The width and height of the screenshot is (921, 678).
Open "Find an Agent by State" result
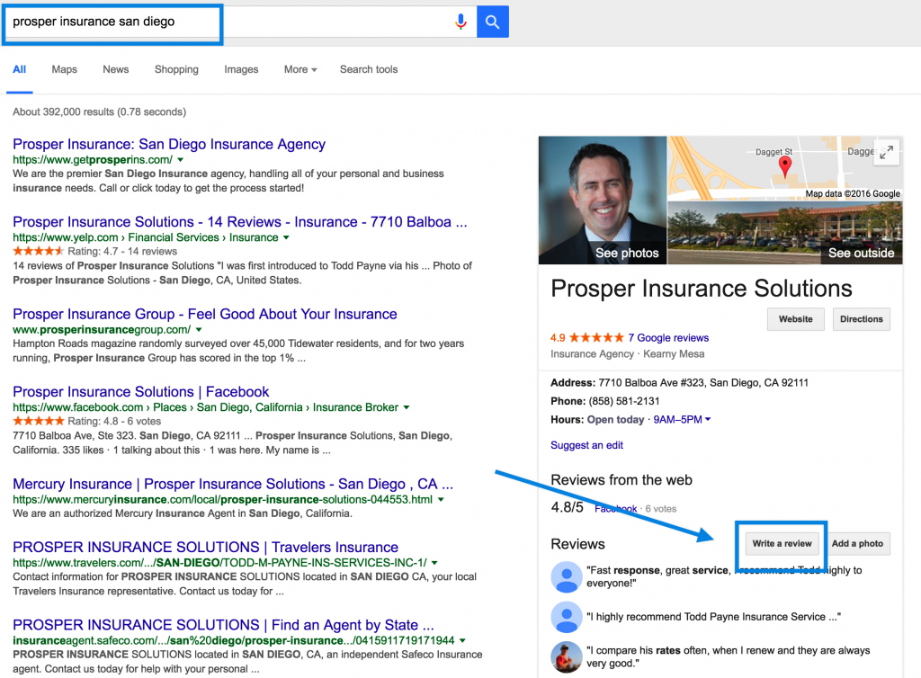[223, 625]
